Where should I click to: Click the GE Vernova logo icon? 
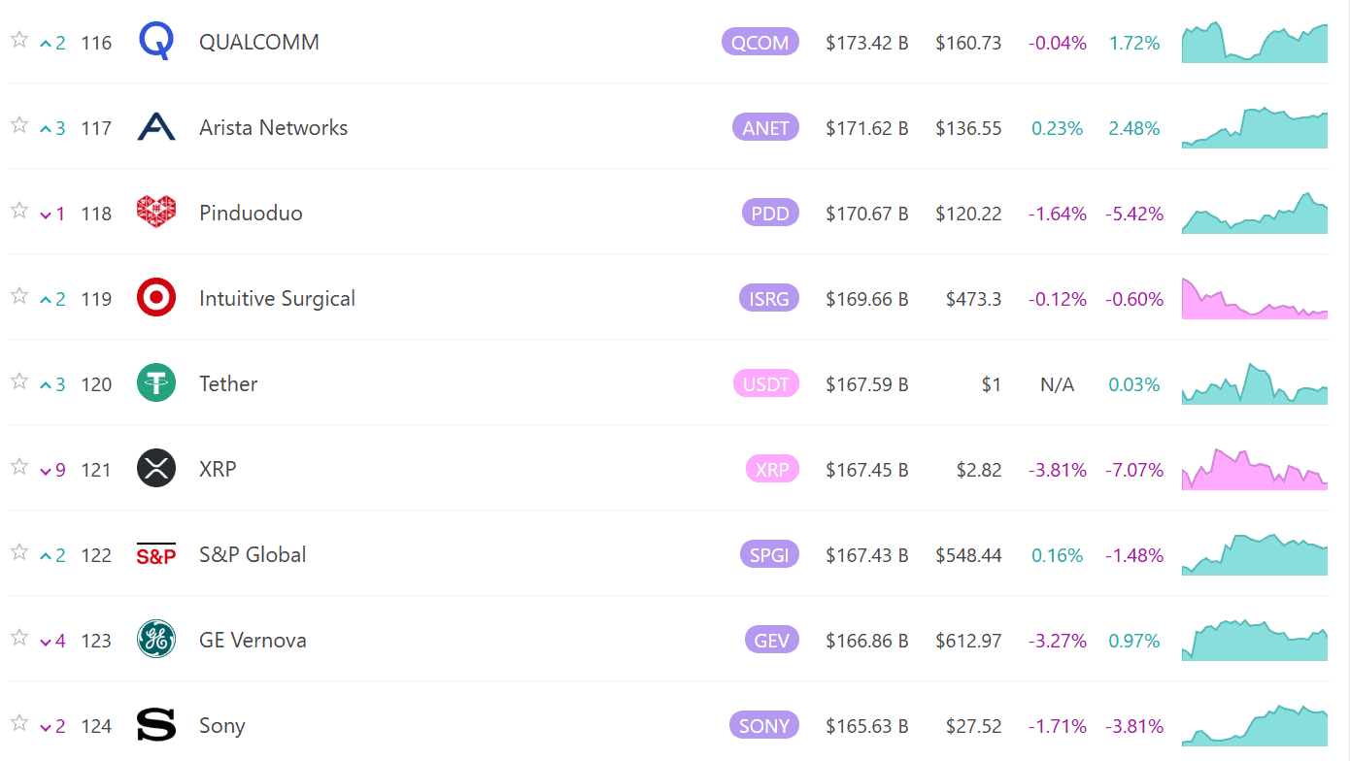pyautogui.click(x=156, y=640)
